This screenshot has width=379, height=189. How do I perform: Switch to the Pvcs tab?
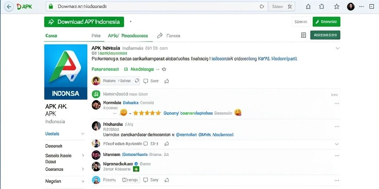(x=96, y=36)
